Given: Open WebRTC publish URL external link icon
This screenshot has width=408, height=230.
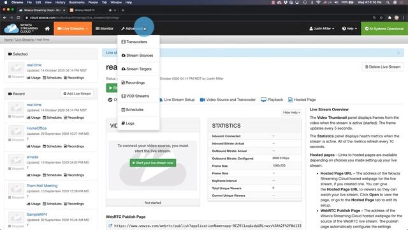Looking at the screenshot, I should pyautogui.click(x=110, y=226).
